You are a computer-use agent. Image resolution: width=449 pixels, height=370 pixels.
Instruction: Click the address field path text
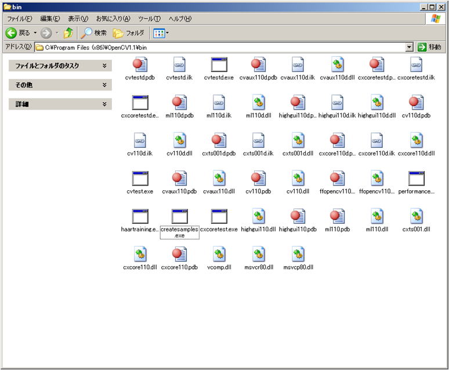tap(96, 48)
